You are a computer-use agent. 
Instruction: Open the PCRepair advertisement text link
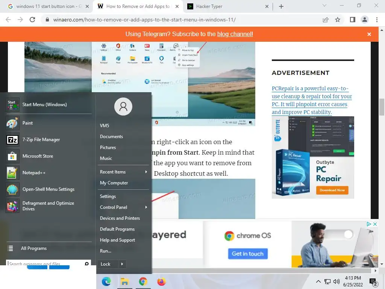coord(312,100)
